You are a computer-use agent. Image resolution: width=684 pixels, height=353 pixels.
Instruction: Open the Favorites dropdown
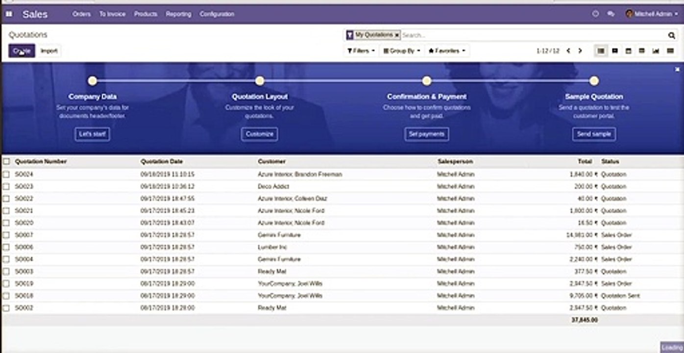(447, 51)
